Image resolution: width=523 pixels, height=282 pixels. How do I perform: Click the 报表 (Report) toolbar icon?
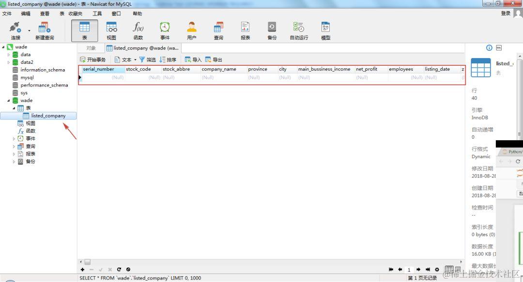coord(245,30)
